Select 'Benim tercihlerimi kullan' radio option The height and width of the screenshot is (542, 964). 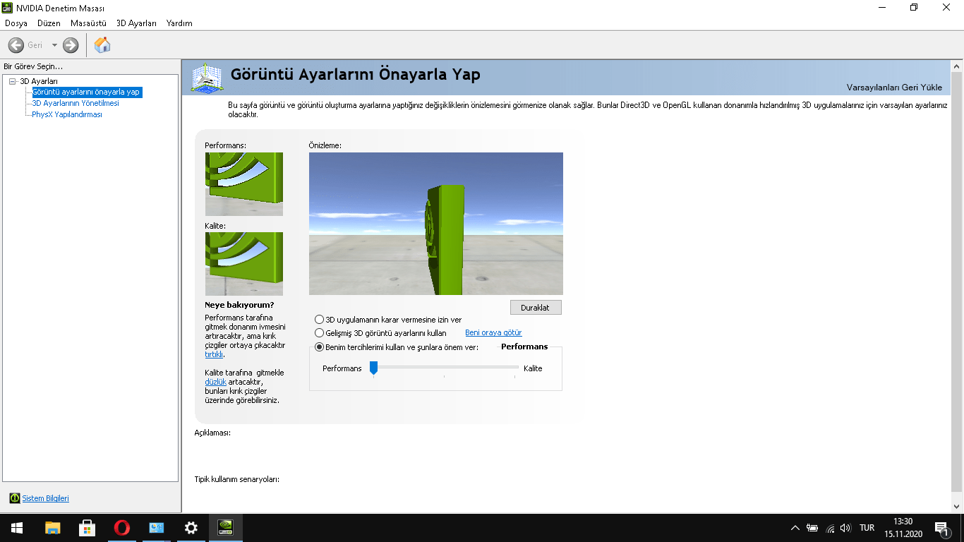(397, 347)
